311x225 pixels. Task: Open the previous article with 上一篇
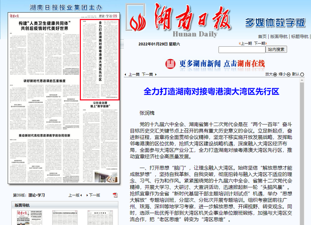pyautogui.click(x=133, y=75)
